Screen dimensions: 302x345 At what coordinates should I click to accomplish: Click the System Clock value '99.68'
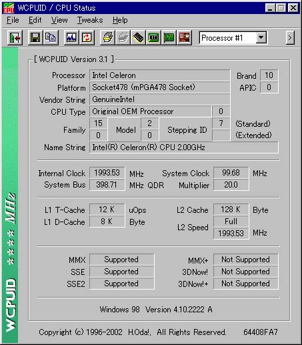[x=231, y=173]
